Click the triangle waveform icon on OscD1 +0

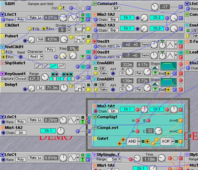coord(170,45)
